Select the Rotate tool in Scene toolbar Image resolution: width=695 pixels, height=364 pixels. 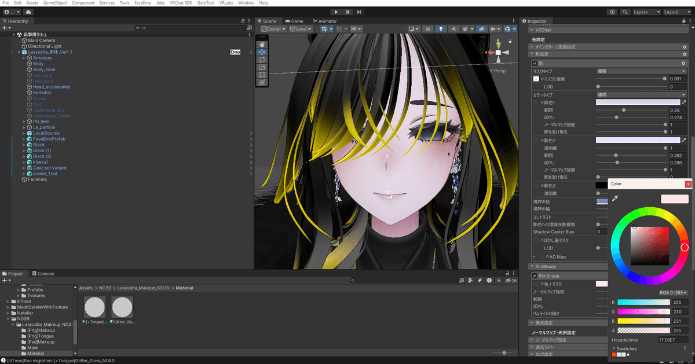262,60
